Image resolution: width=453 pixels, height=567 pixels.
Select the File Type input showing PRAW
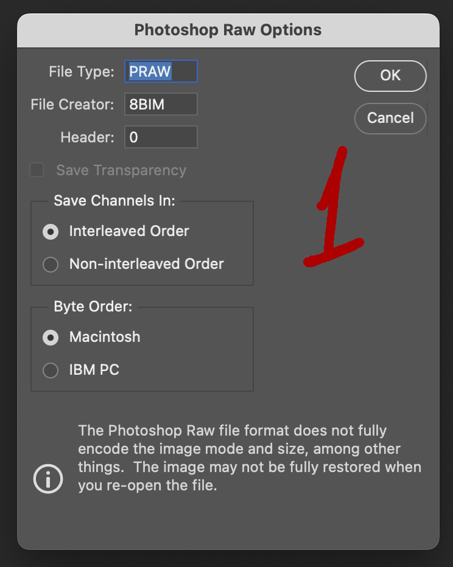tap(160, 71)
